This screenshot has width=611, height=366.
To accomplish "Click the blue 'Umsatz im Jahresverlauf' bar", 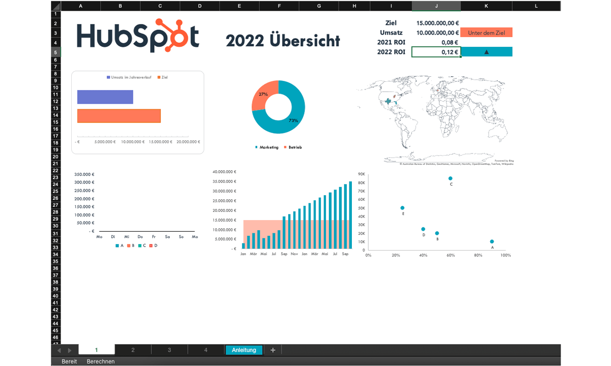I will click(105, 97).
